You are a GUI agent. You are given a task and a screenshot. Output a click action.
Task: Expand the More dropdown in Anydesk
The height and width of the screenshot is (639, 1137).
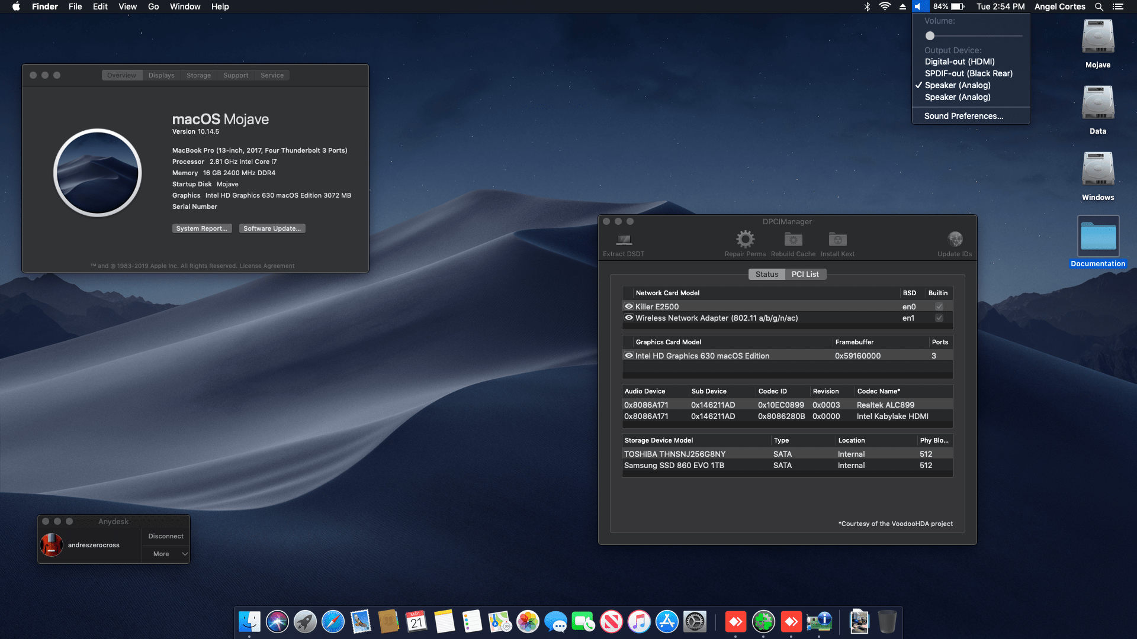[x=166, y=554]
